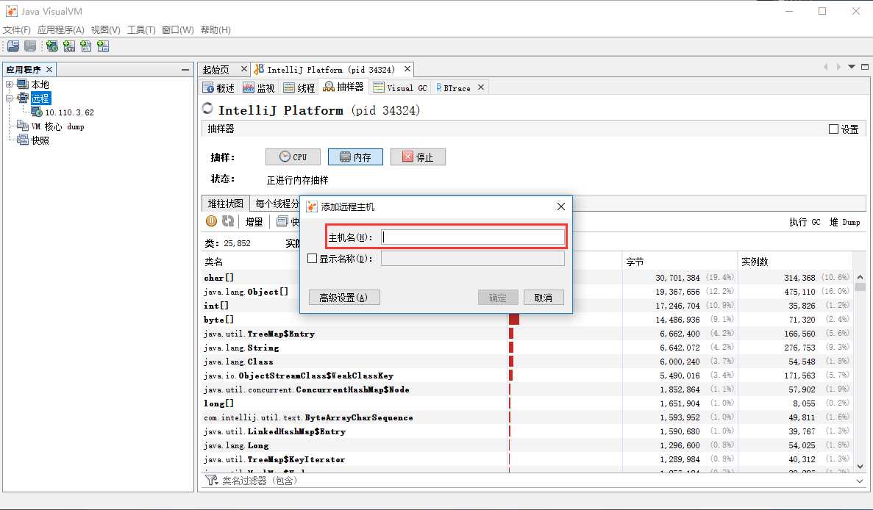Click the scrollbar up arrow in table

[860, 277]
